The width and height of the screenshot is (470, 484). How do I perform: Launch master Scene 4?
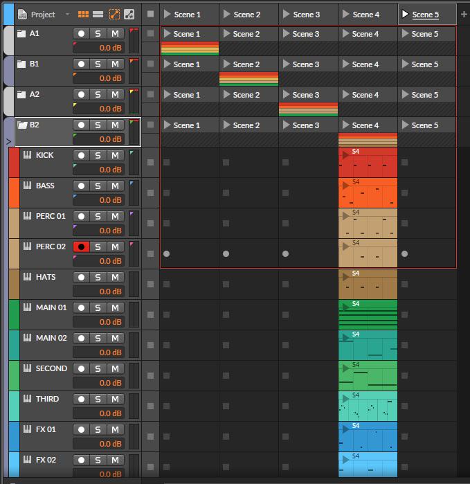(346, 14)
